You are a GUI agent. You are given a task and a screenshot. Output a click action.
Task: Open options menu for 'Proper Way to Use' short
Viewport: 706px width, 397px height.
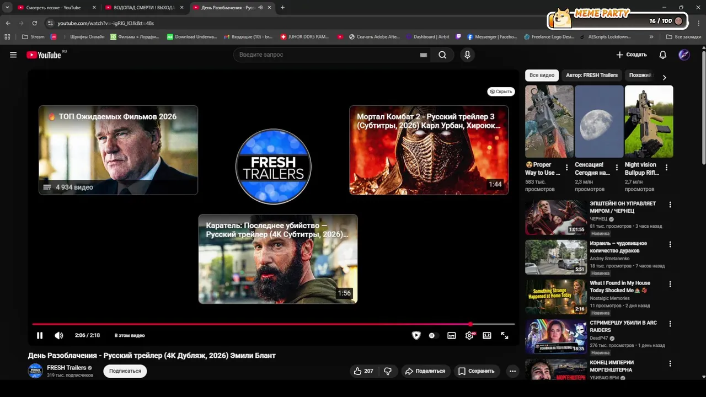[566, 168]
